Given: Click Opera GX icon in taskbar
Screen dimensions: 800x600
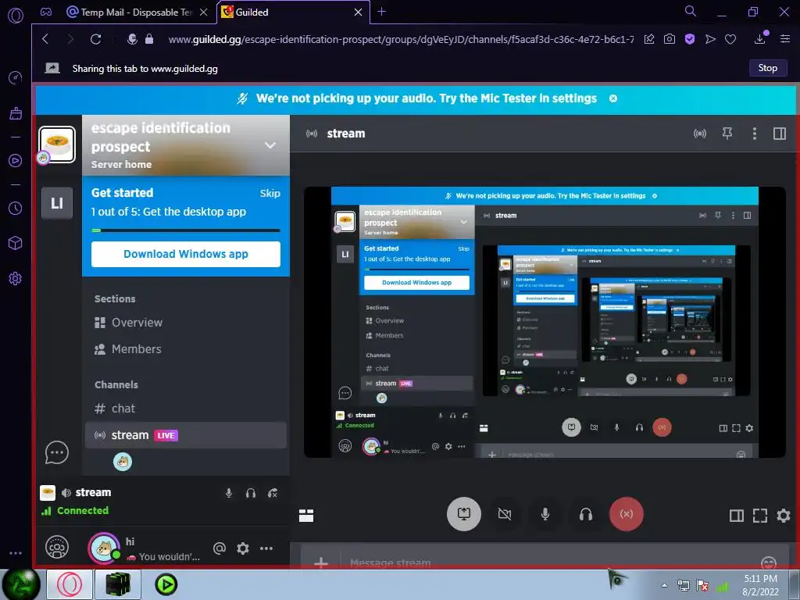Looking at the screenshot, I should click(70, 584).
